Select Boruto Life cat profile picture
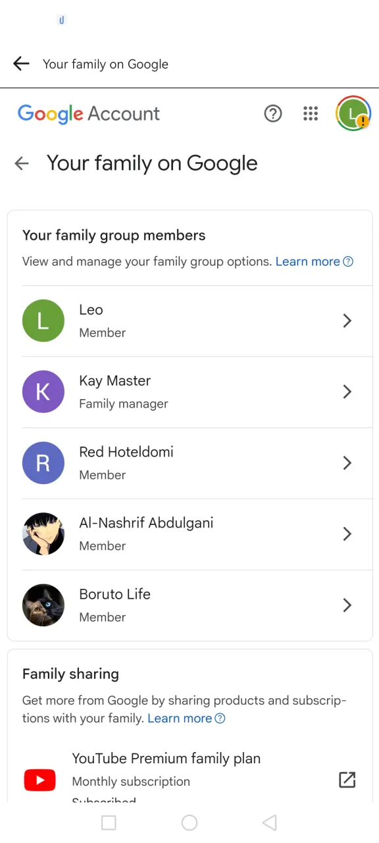The width and height of the screenshot is (379, 843). 43,605
